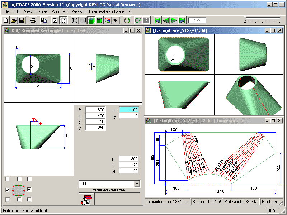Open the View menu
The image size is (287, 215).
pos(28,11)
